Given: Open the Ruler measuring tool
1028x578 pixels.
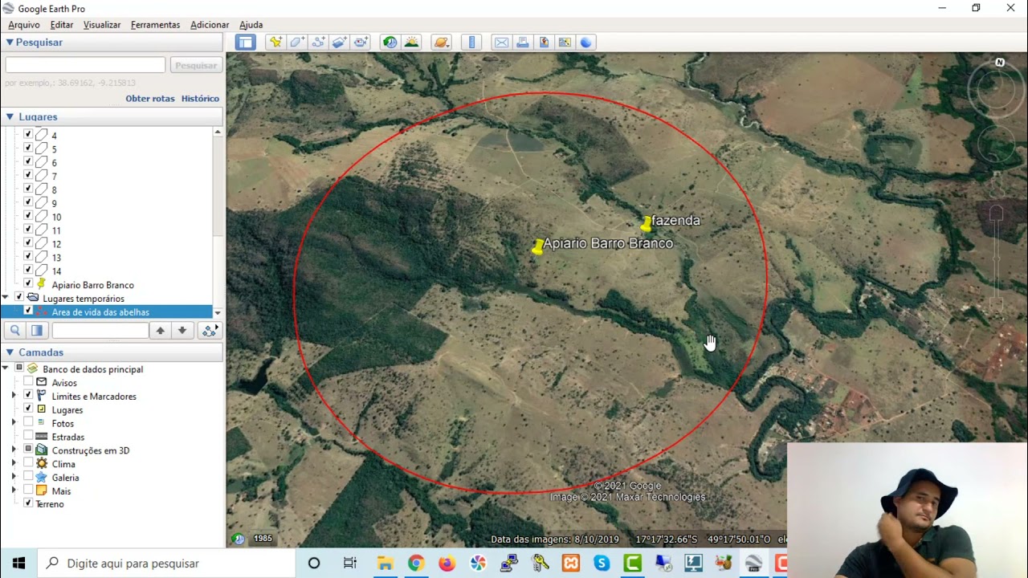Looking at the screenshot, I should tap(471, 43).
